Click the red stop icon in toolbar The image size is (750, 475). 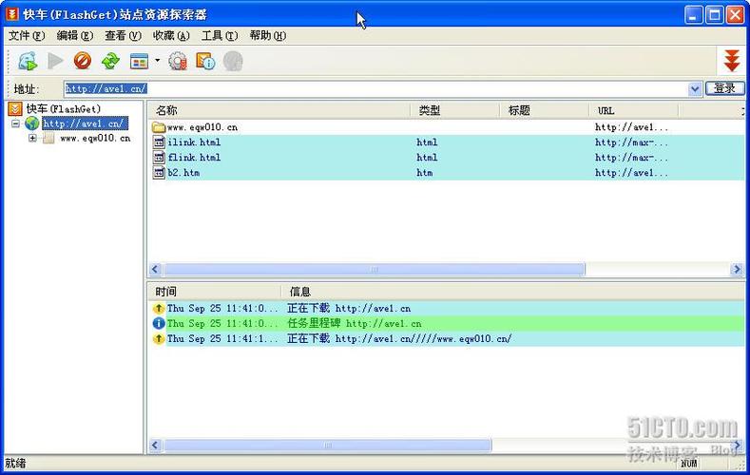[83, 61]
